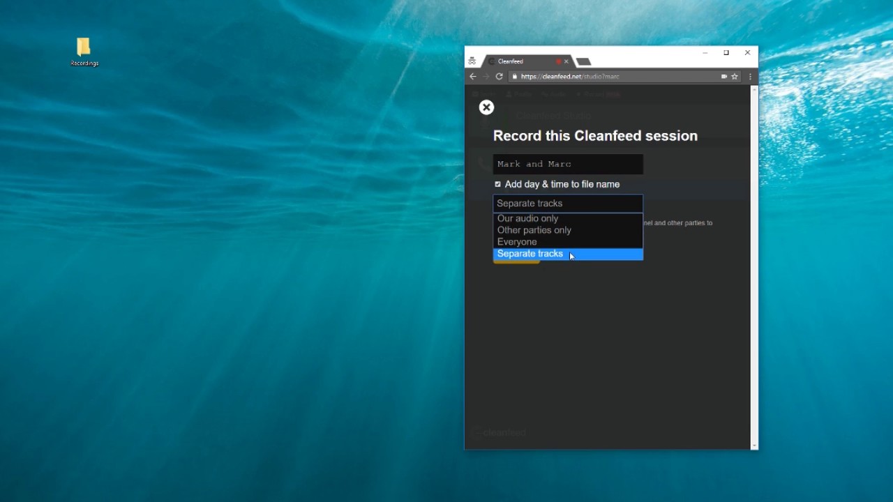This screenshot has height=502, width=893.
Task: Click the browser's vertical scrollbar
Action: coord(754,268)
